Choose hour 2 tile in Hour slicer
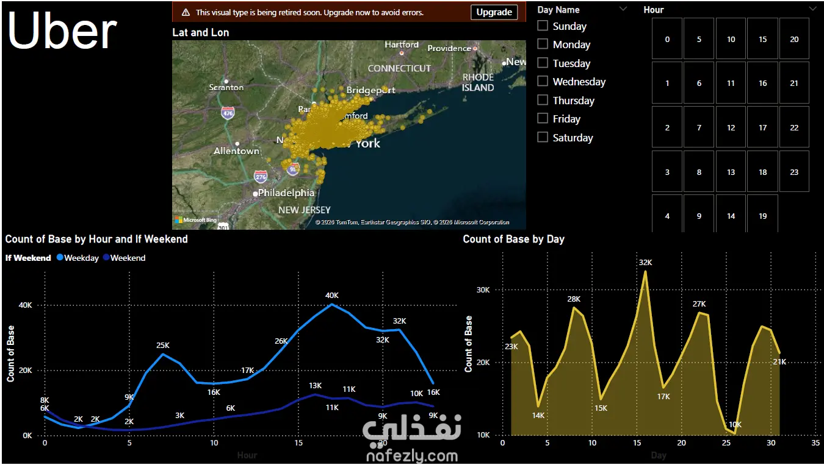The width and height of the screenshot is (824, 465). click(x=667, y=127)
